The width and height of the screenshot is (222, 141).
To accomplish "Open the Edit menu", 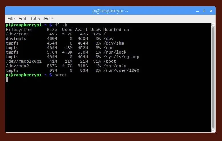I will tap(22, 19).
